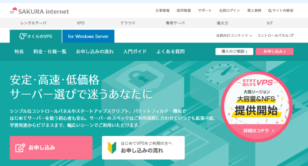Click 会員ログイン link

coord(229,11)
